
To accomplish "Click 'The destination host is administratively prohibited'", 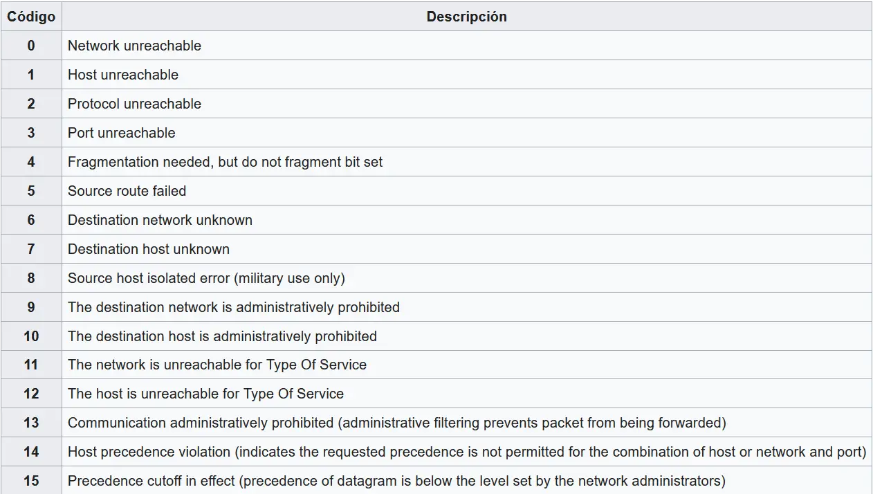I will coord(222,336).
